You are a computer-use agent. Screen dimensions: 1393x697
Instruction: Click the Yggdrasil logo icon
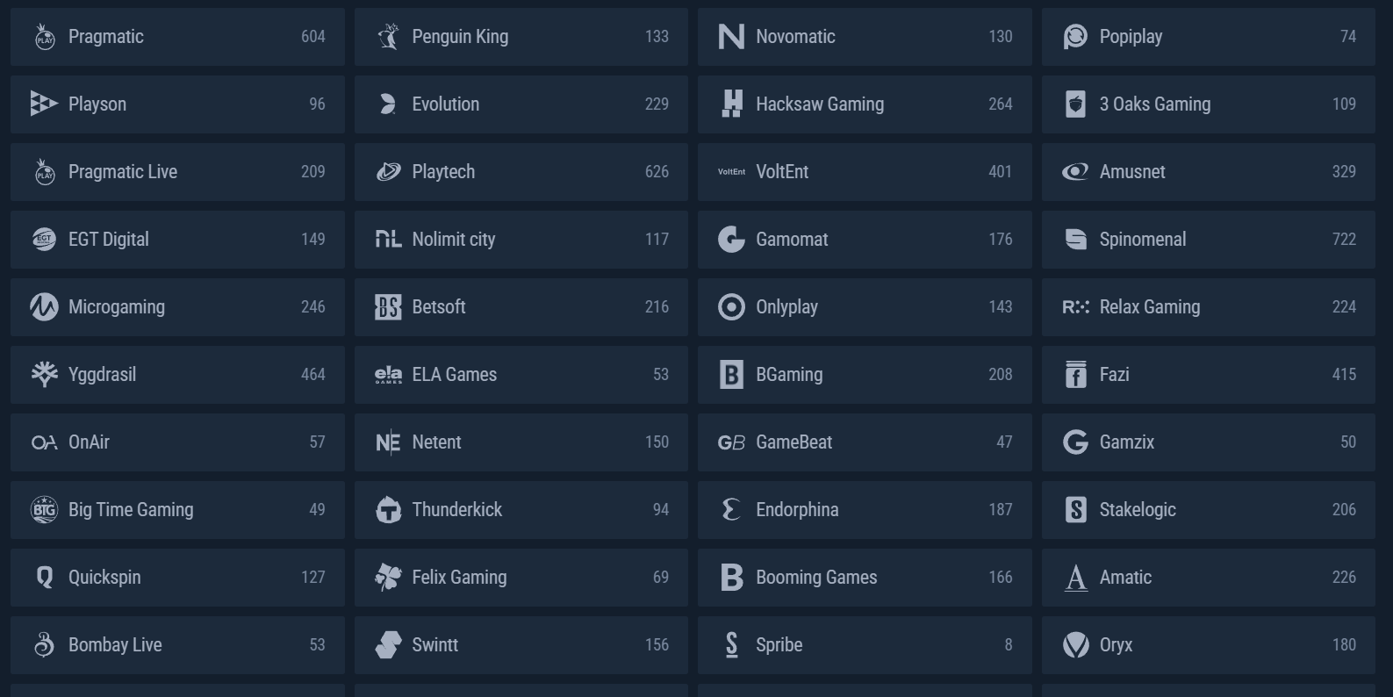pyautogui.click(x=44, y=375)
